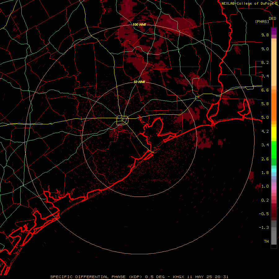
Task: Click the -0.5 value on the color scale
Action: [264, 214]
